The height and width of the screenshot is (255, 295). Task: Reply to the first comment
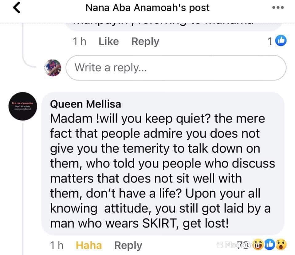click(x=145, y=41)
